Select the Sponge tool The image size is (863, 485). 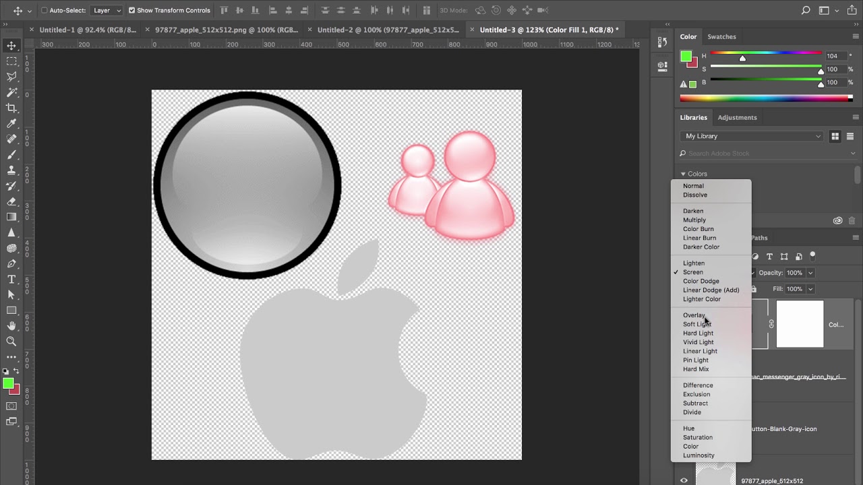[11, 248]
